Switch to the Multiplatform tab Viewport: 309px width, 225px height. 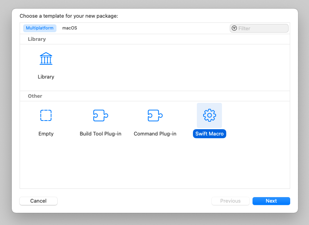coord(40,28)
